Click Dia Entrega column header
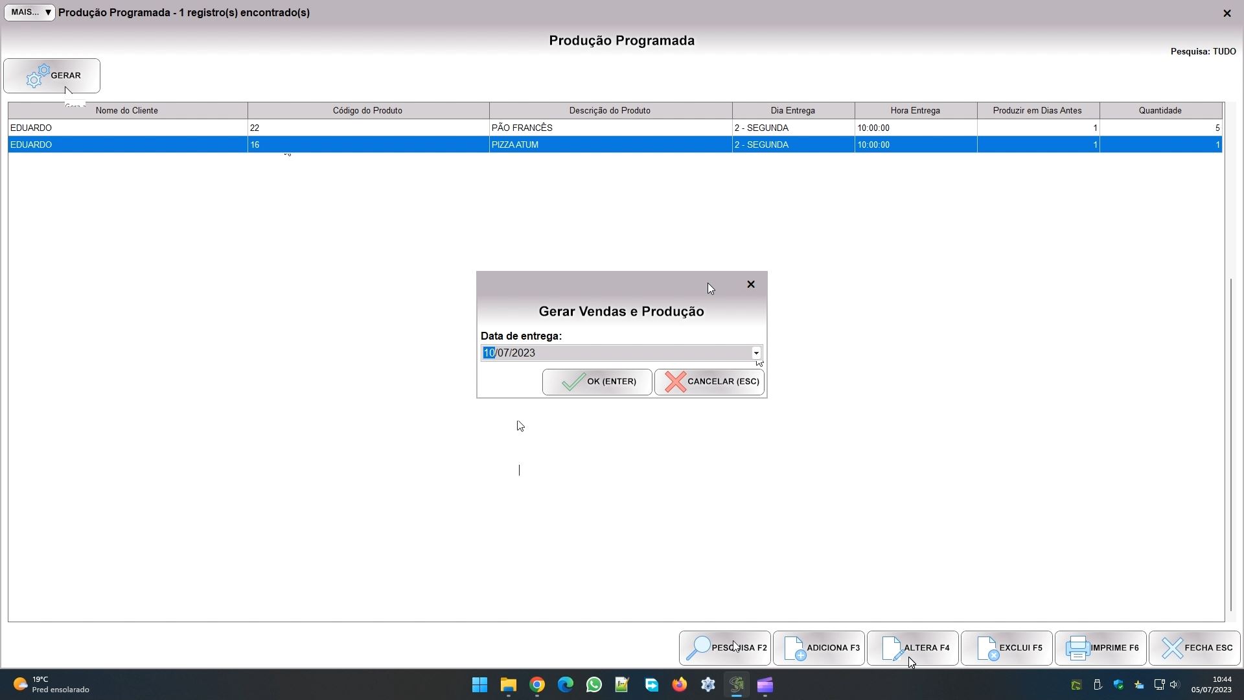Screen dimensions: 1244x700 (792, 111)
